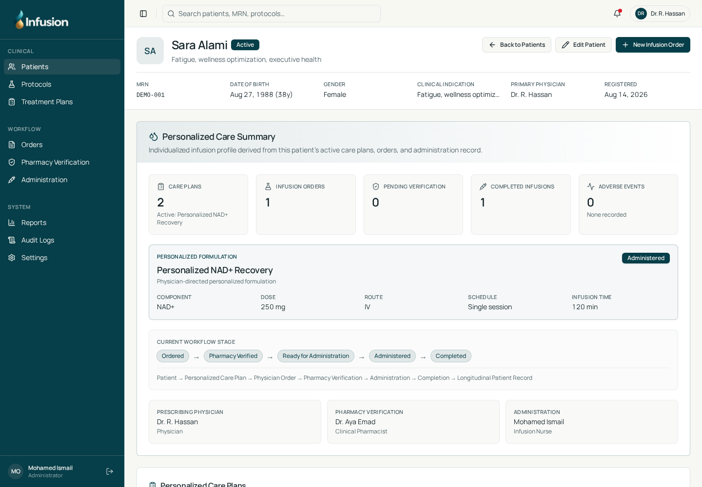Click the DR avatar badge

(x=641, y=14)
